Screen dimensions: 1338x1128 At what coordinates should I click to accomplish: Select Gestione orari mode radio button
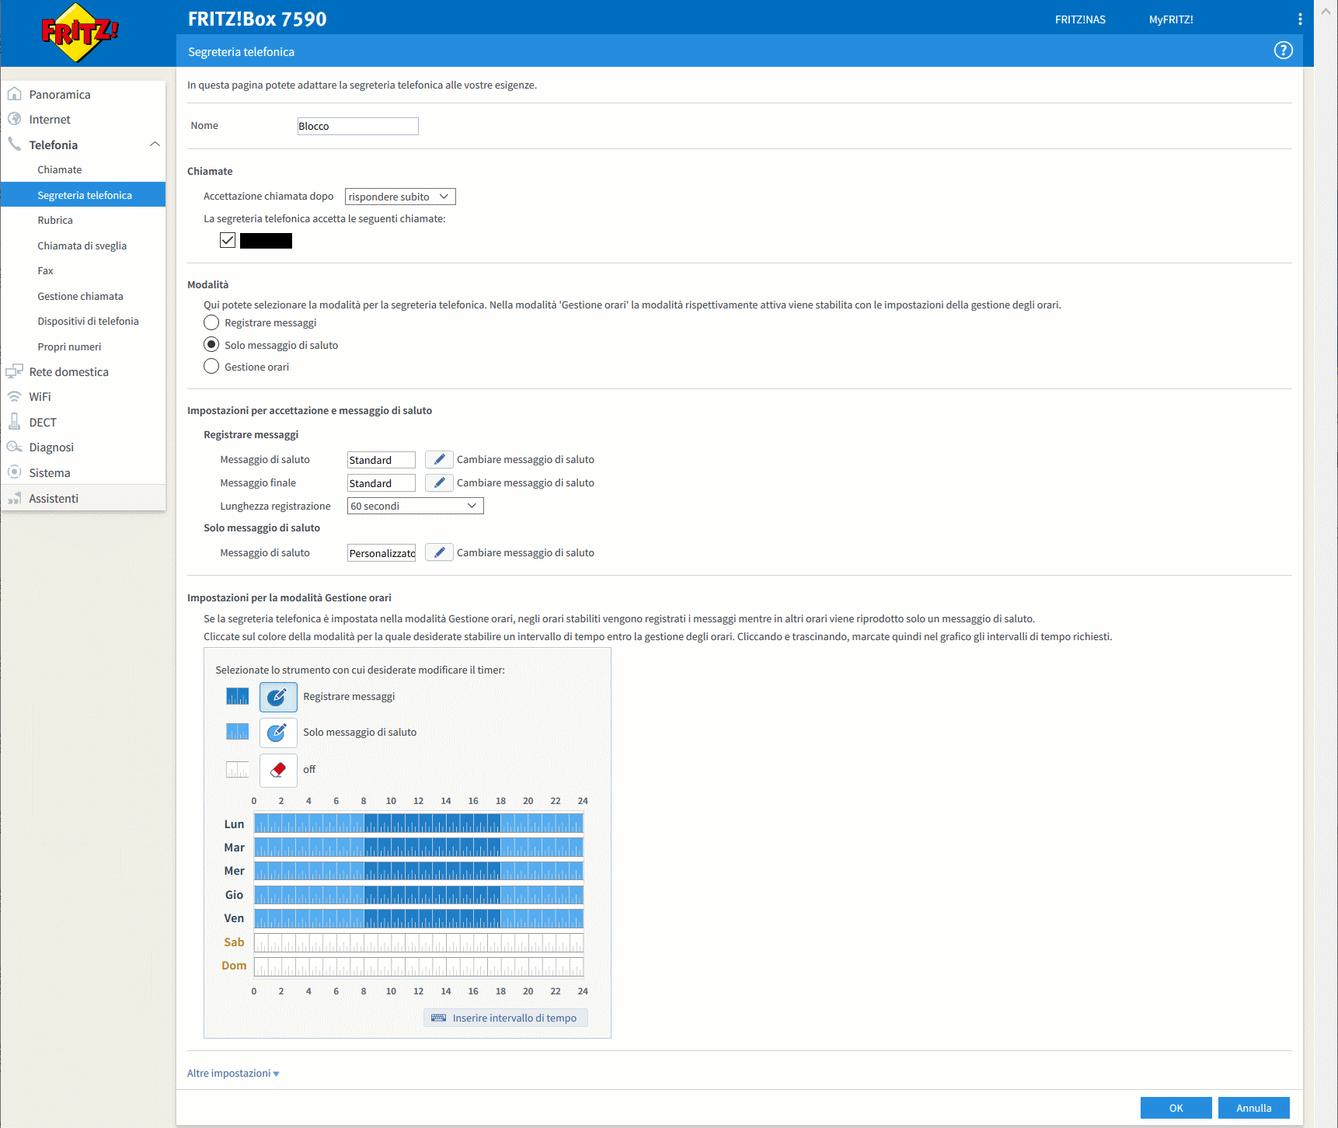[211, 366]
